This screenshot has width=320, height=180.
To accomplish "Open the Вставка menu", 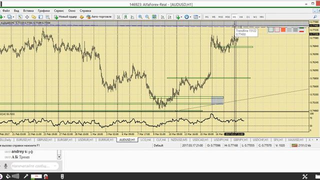I will coord(28,10).
